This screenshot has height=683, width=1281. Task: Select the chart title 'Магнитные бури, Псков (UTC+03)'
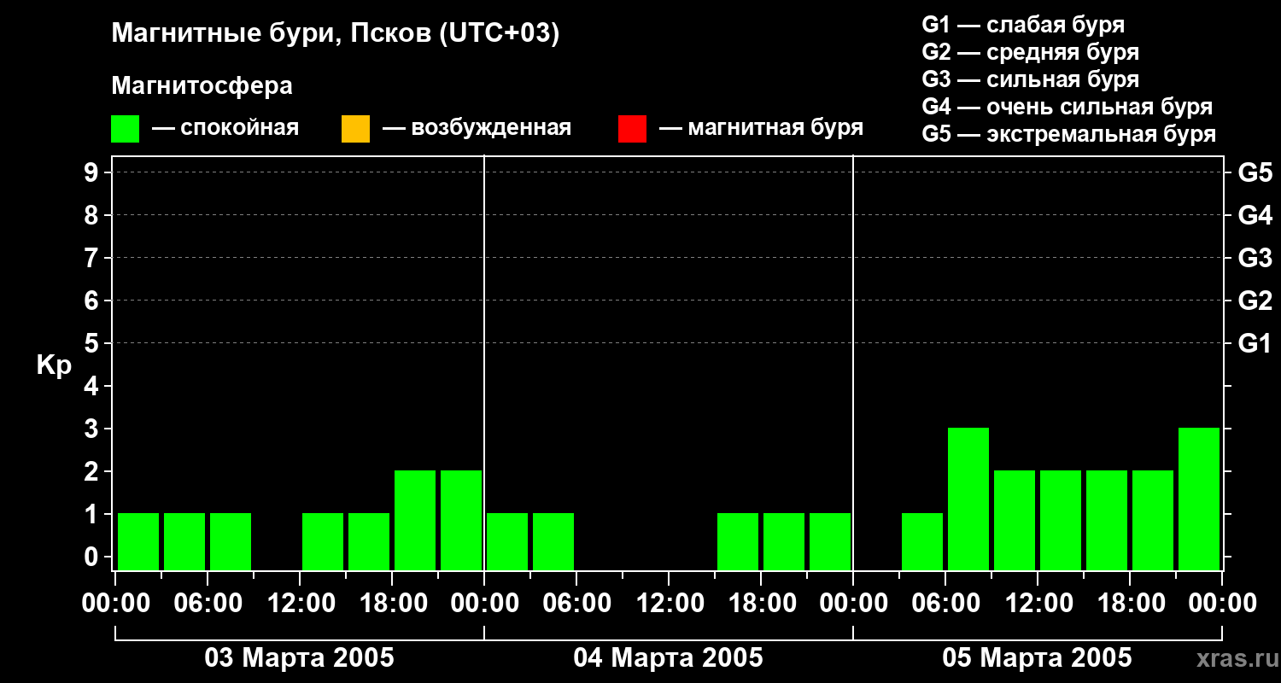(x=336, y=34)
